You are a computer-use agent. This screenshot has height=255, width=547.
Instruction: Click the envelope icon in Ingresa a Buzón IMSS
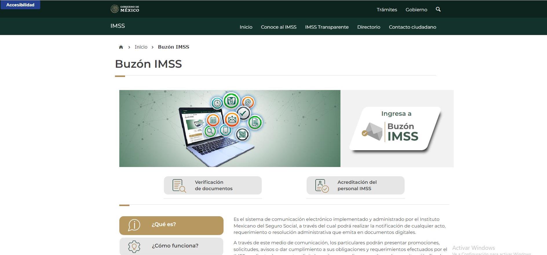(x=372, y=132)
